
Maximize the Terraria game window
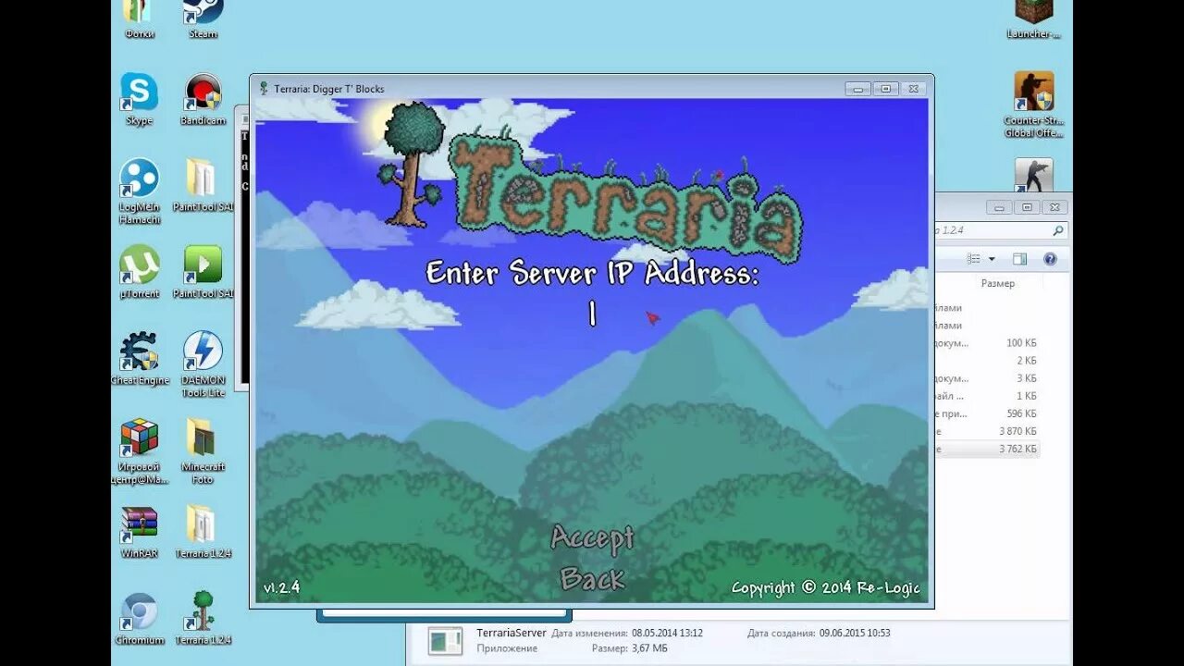click(x=886, y=89)
